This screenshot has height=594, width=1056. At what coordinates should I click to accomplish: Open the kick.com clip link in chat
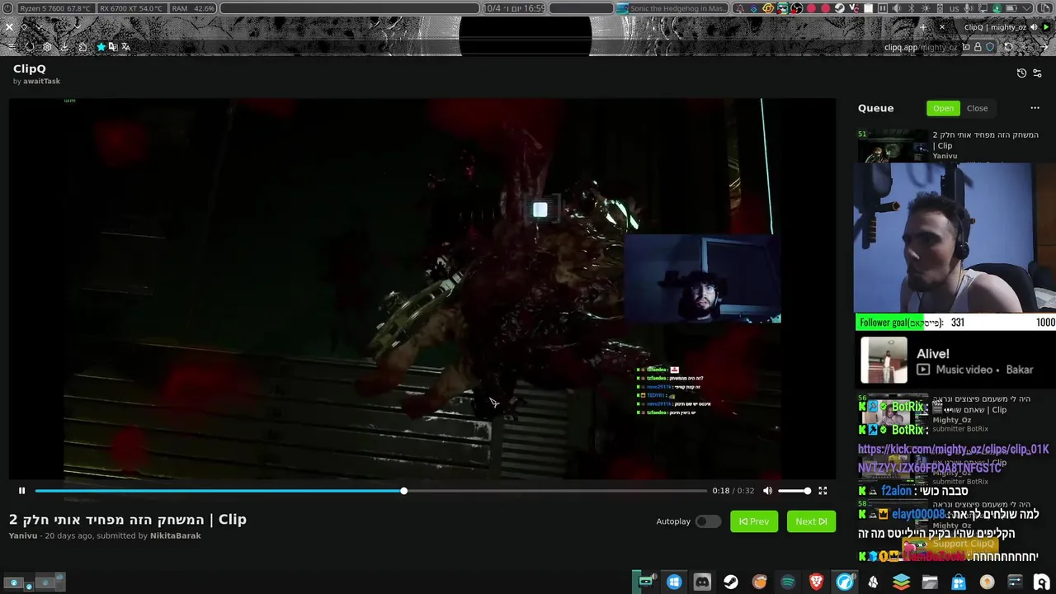[x=953, y=458]
